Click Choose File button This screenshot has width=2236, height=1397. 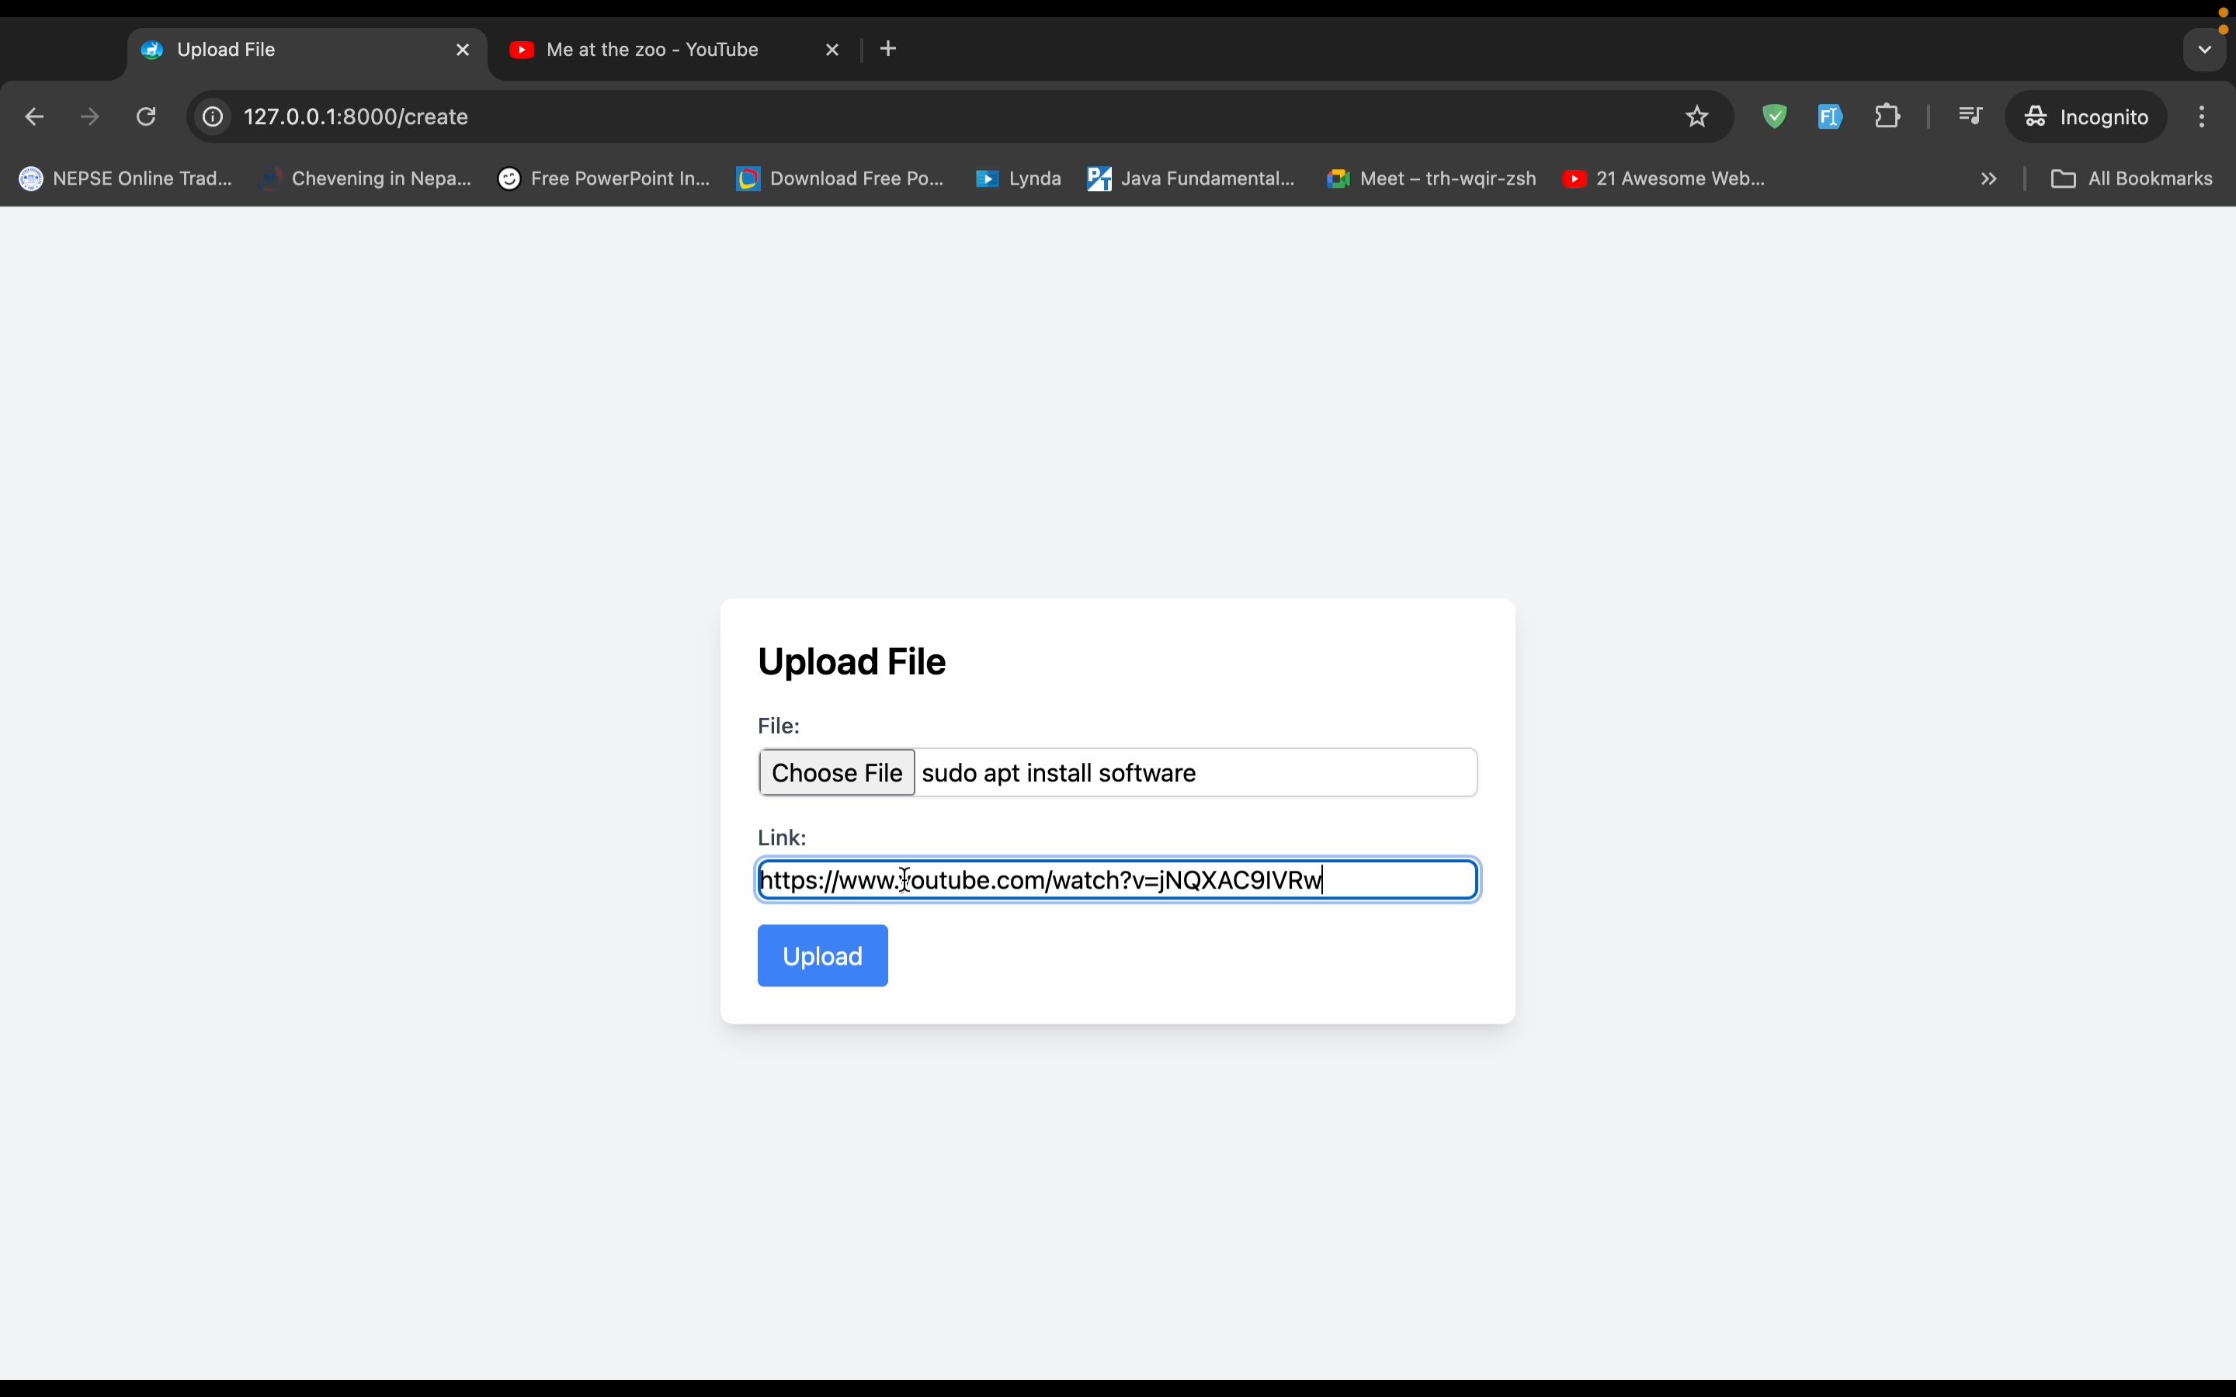tap(837, 772)
